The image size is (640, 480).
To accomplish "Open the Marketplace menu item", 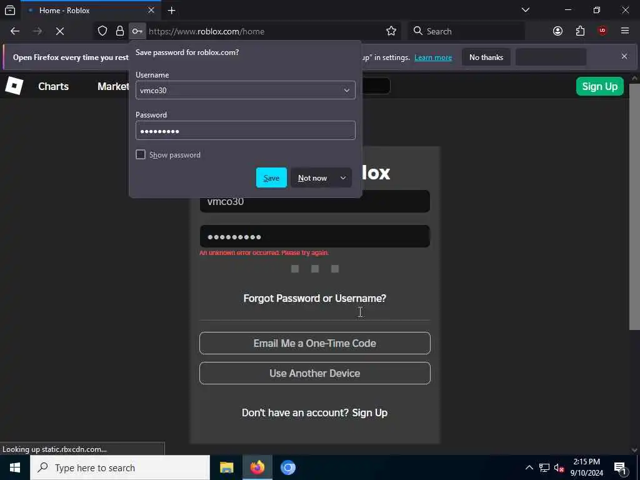I will [113, 86].
